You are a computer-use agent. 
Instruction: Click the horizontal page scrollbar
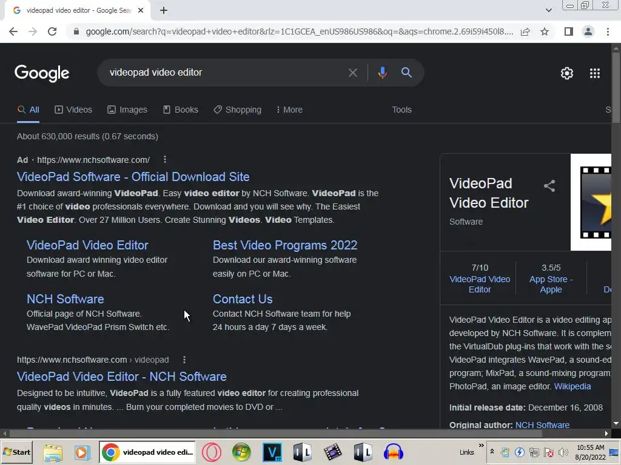tap(275, 434)
